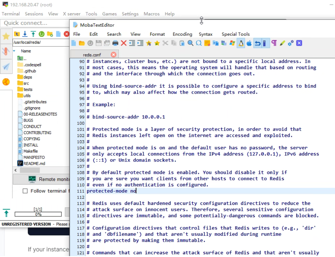Click the Windows (DOS) line-ending format icon
The image size is (335, 257).
[x=232, y=43]
